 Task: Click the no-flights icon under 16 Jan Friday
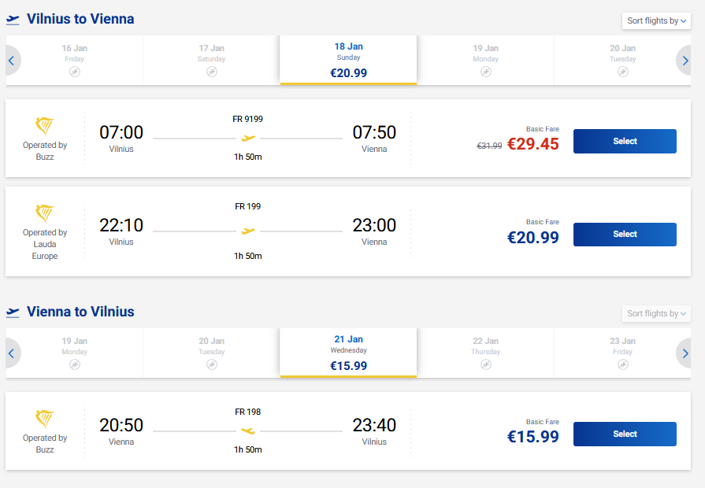tap(75, 72)
